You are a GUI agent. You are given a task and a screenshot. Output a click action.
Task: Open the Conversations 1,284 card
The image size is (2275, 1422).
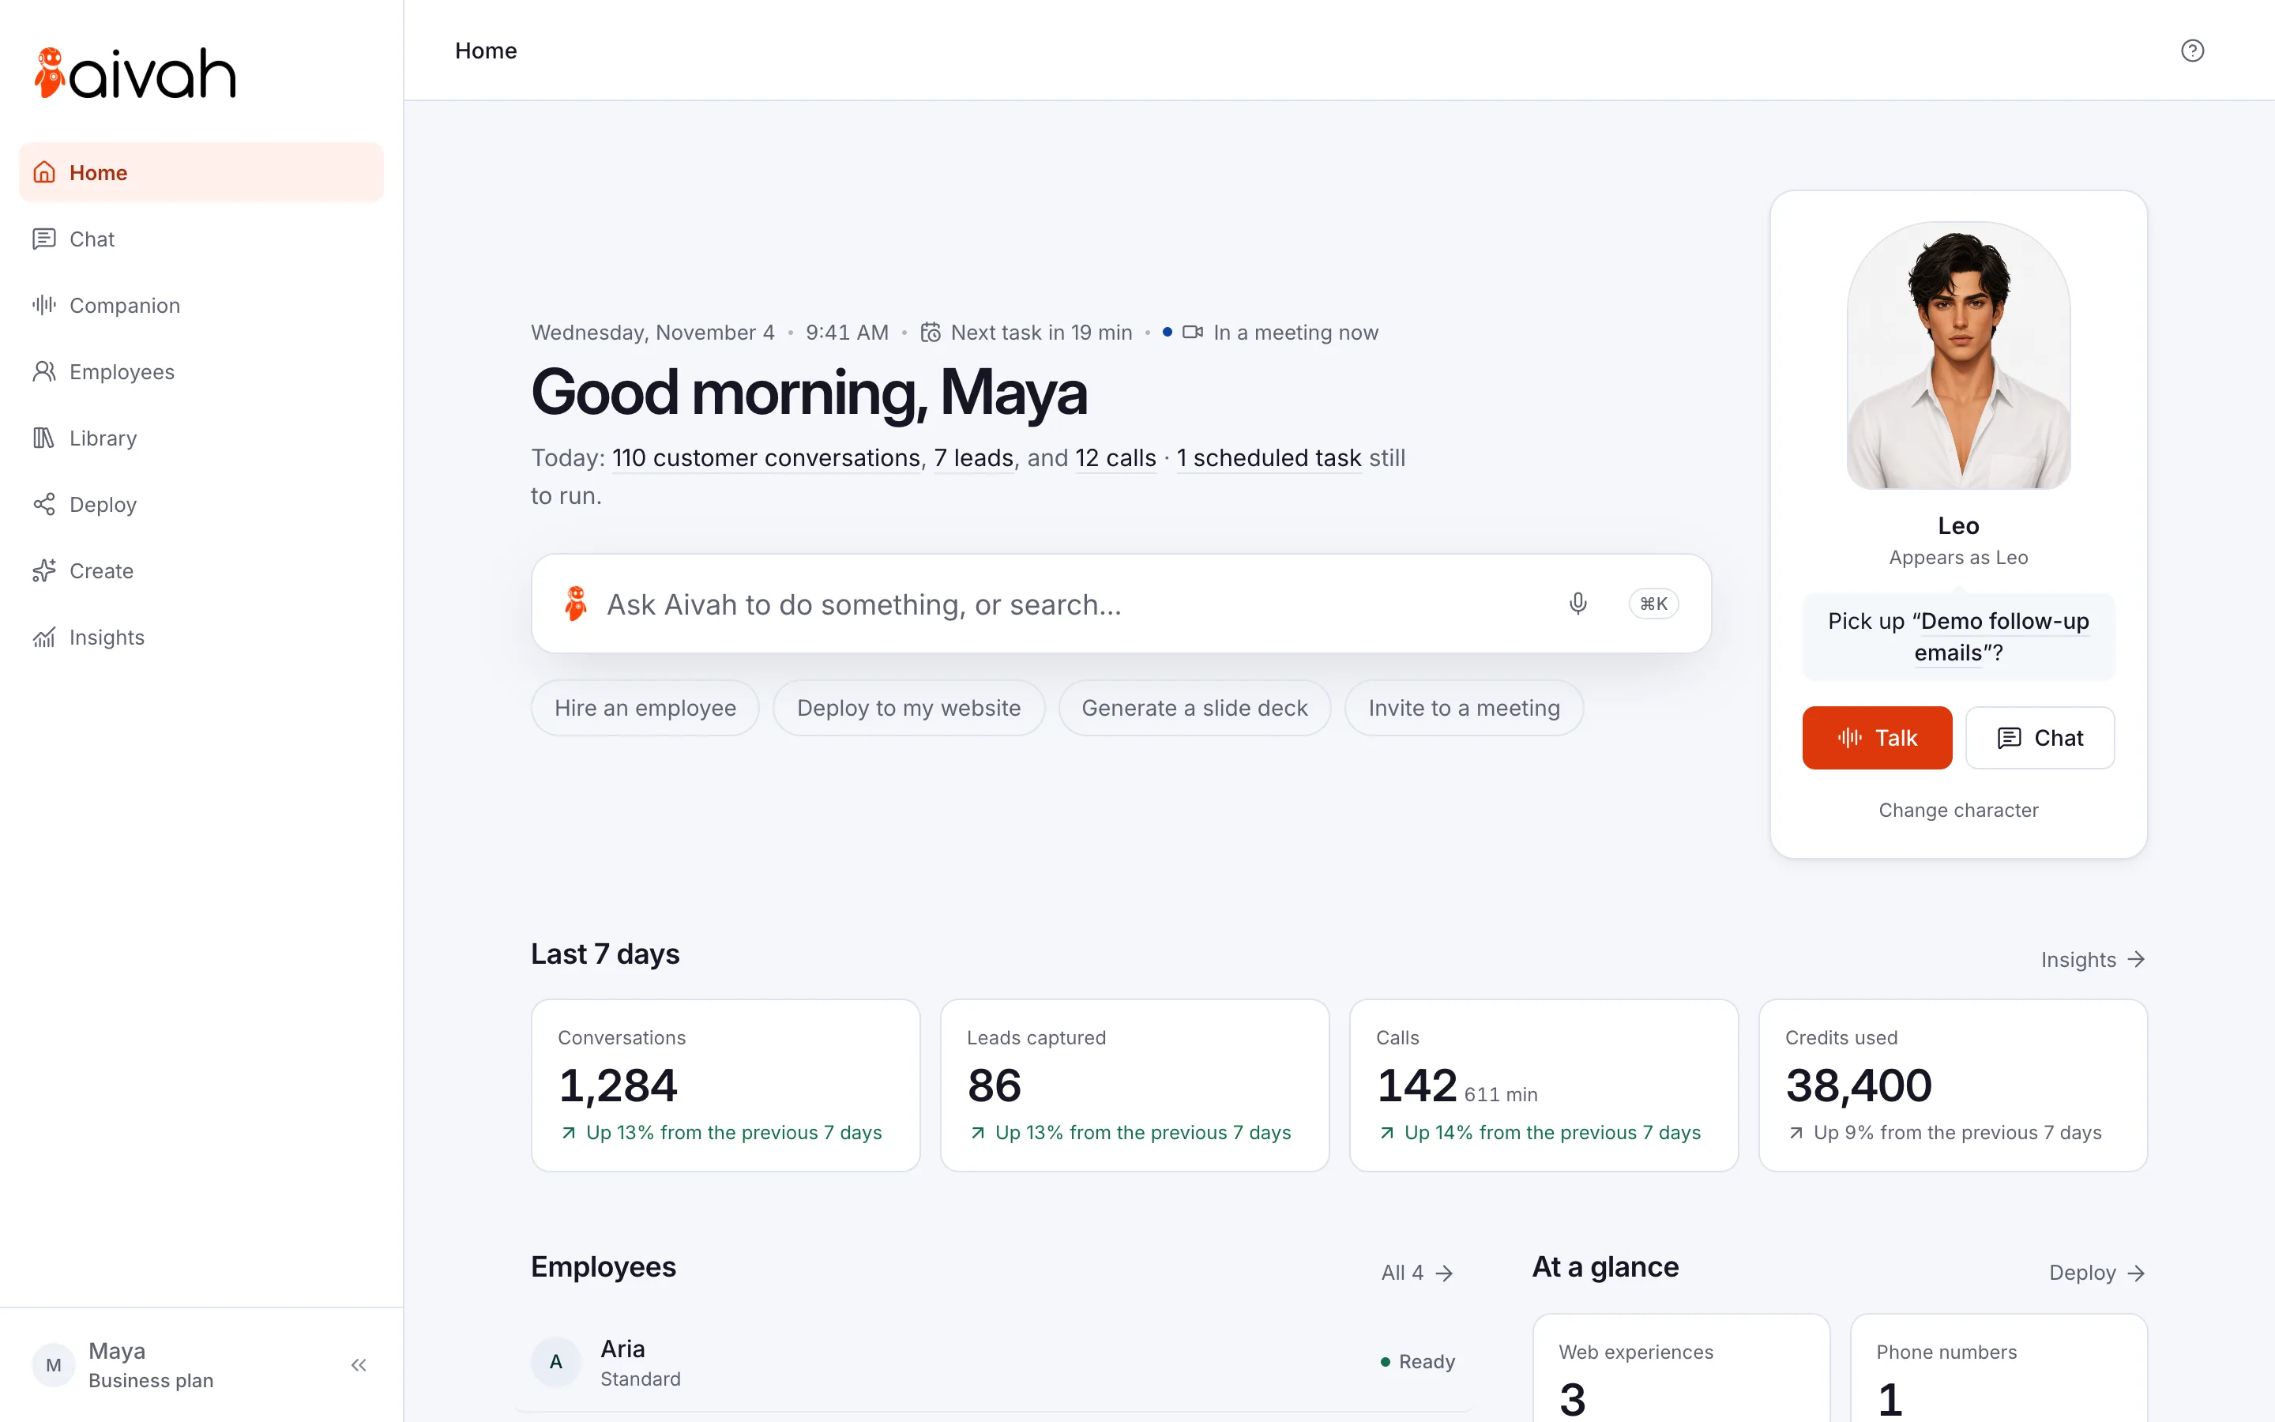click(x=725, y=1085)
